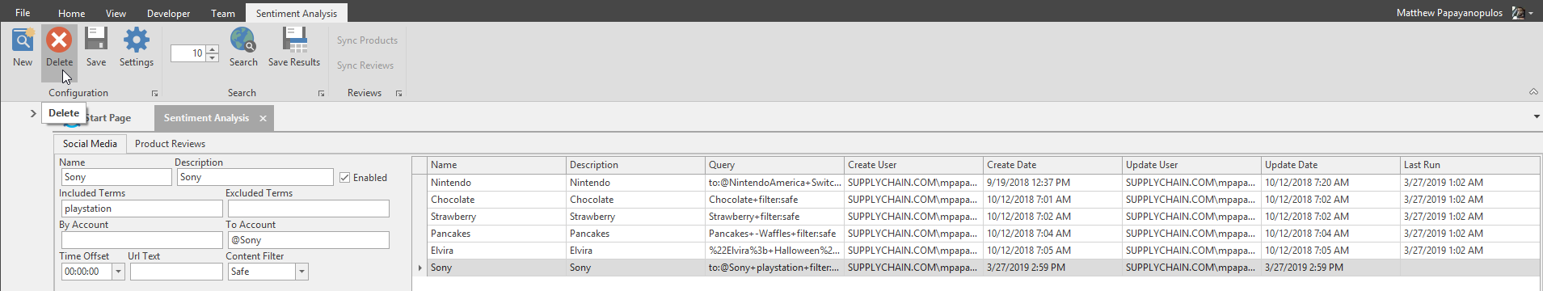1543x291 pixels.
Task: Open the Time Offset dropdown arrow
Action: 118,272
